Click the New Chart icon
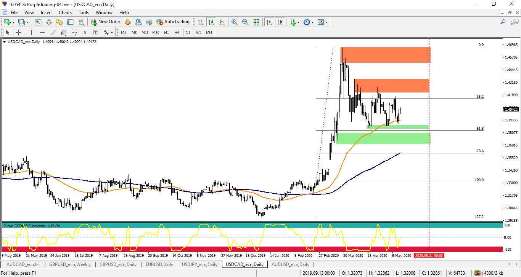This screenshot has height=277, width=521. click(7, 22)
